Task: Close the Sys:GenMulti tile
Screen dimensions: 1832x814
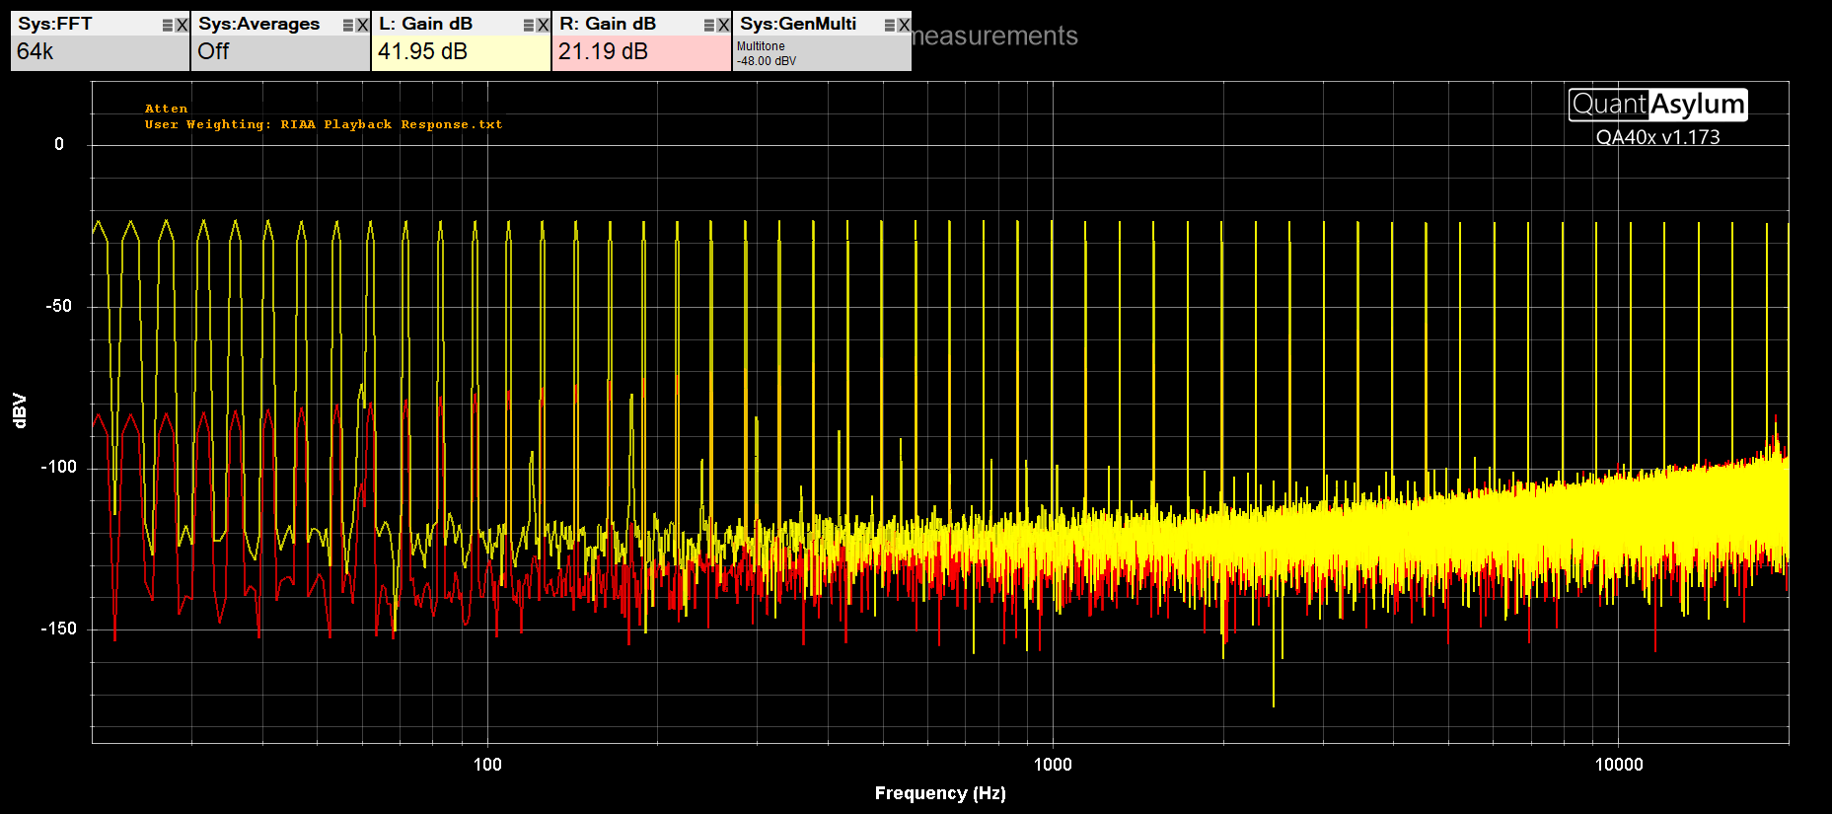Action: coord(904,26)
